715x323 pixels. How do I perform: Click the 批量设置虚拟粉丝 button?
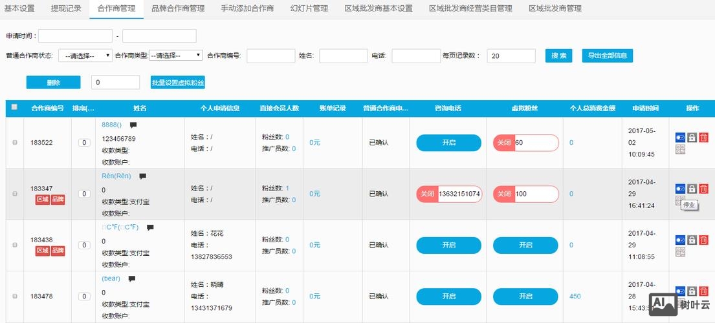click(x=178, y=82)
